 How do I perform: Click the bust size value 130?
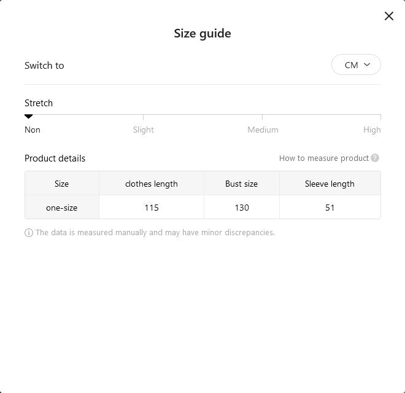242,208
